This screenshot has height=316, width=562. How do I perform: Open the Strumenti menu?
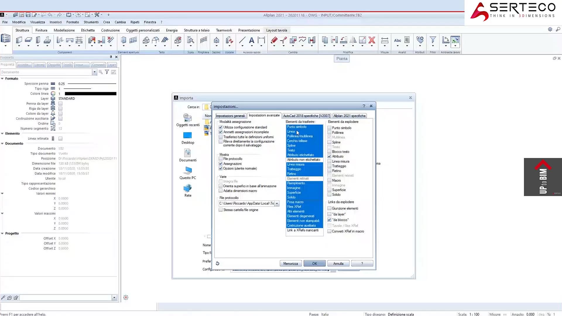(x=91, y=22)
